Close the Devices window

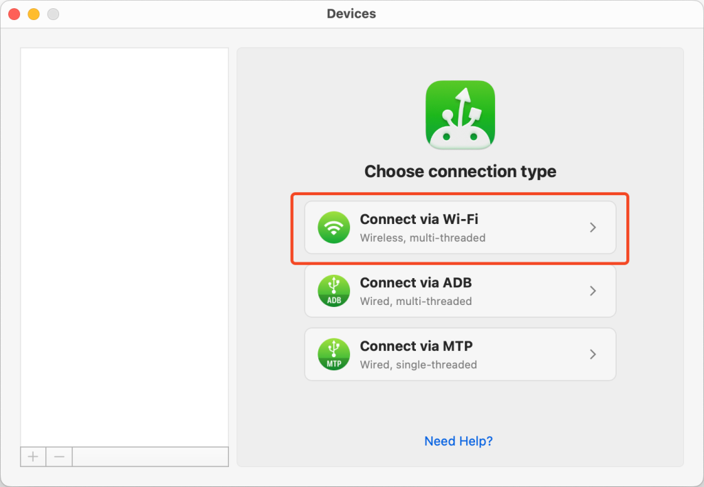click(14, 14)
